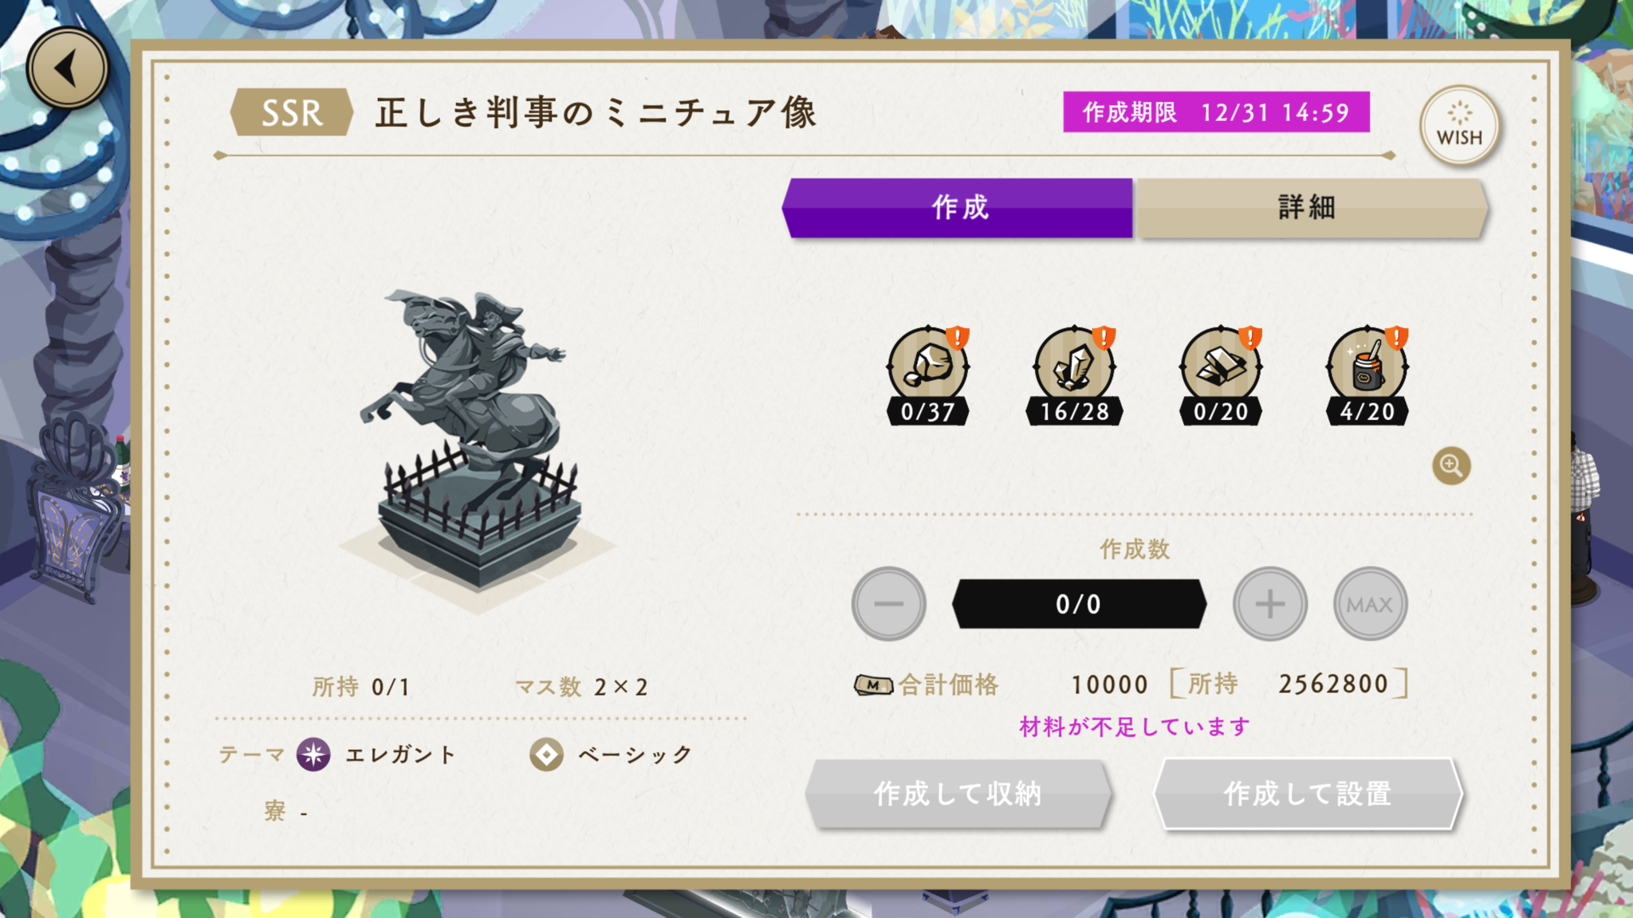Switch to the 詳細 tab
Viewport: 1633px width, 918px height.
[x=1311, y=208]
